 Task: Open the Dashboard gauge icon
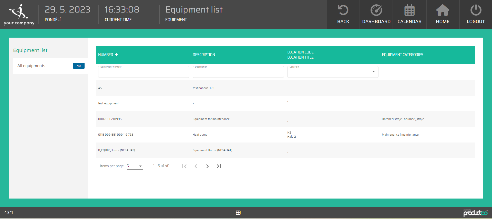coord(376,10)
